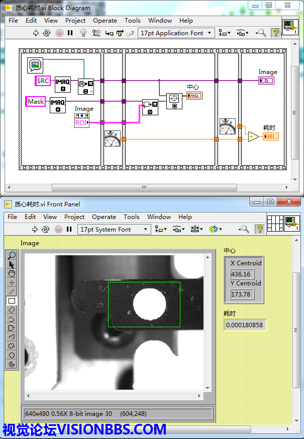Click the Centroid function node in diagram
The height and width of the screenshot is (439, 304).
174,101
